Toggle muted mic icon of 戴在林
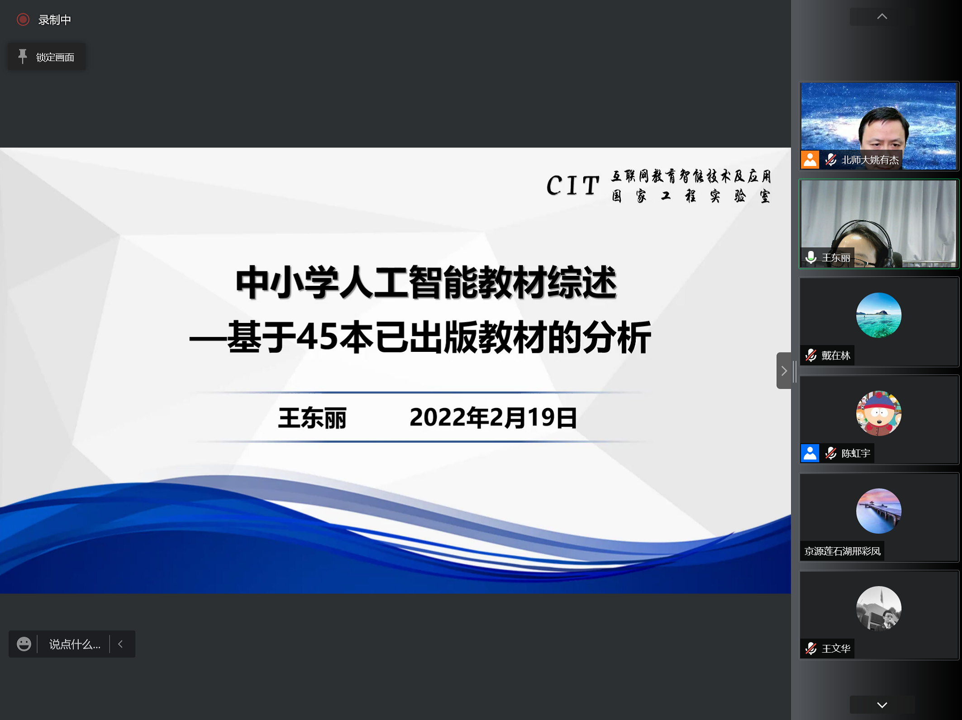Screen dimensions: 962x720 (x=811, y=355)
